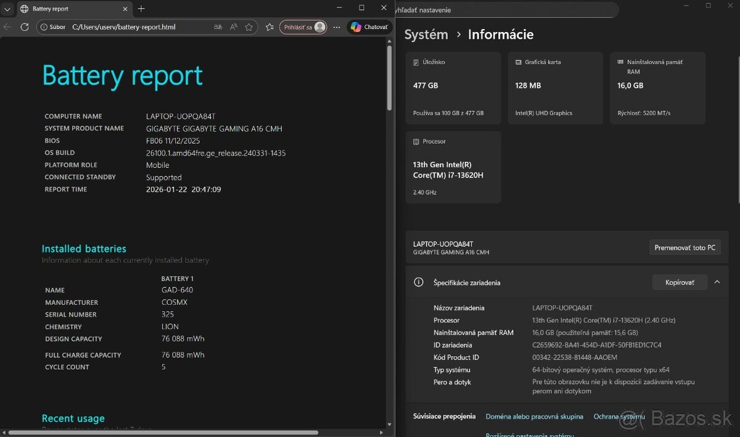Click the read aloud icon in address bar
Image resolution: width=740 pixels, height=437 pixels.
click(x=234, y=27)
